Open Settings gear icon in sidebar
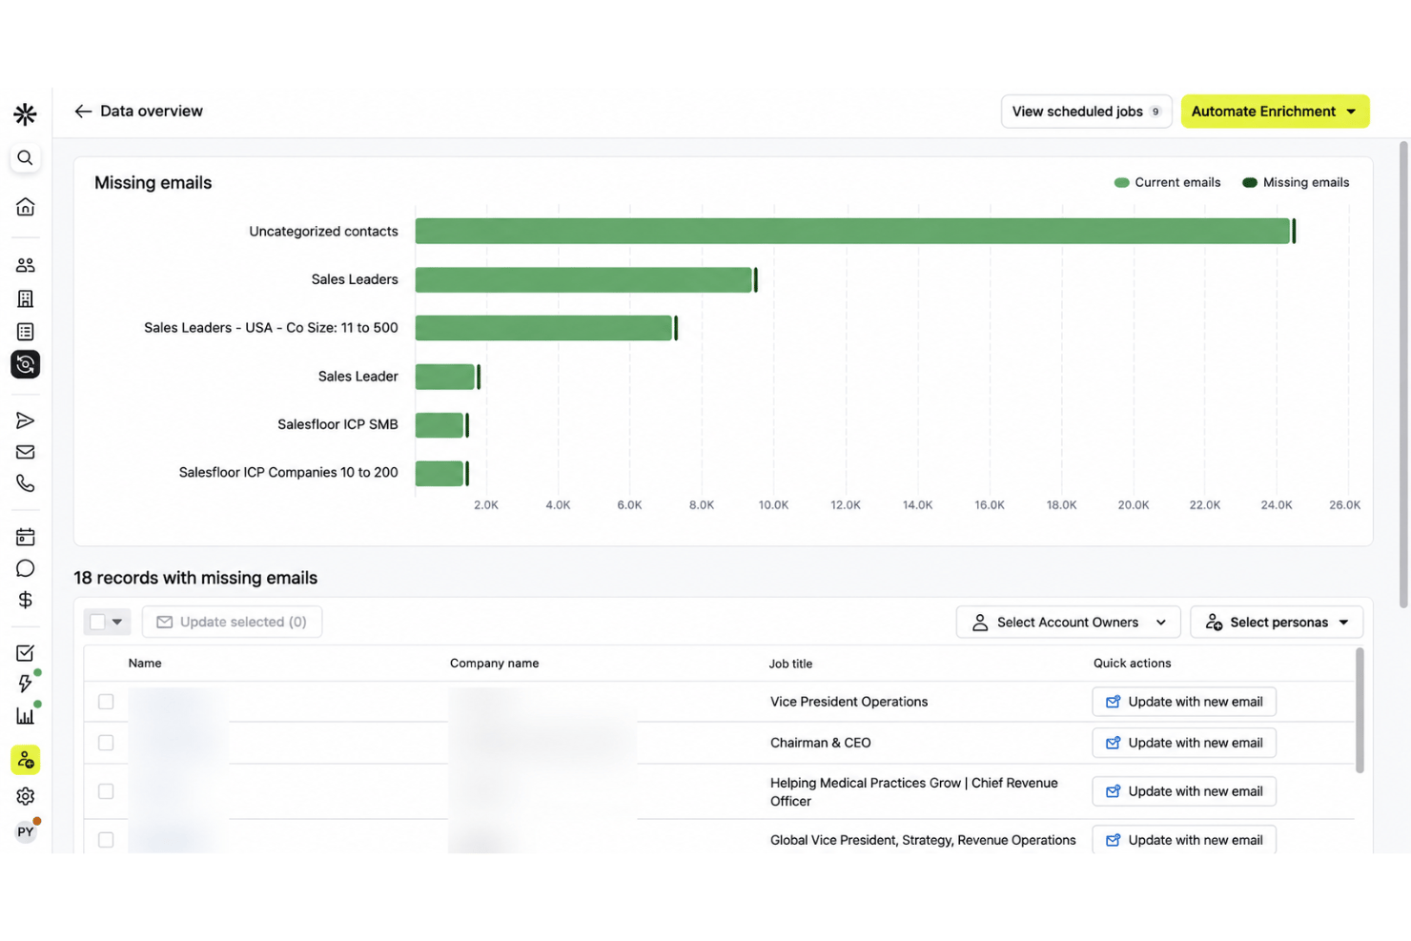 [x=25, y=796]
